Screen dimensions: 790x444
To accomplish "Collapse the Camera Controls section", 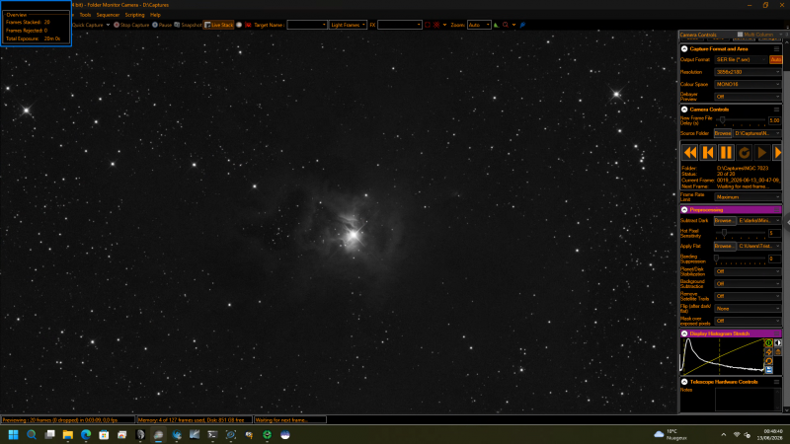I will pos(684,110).
